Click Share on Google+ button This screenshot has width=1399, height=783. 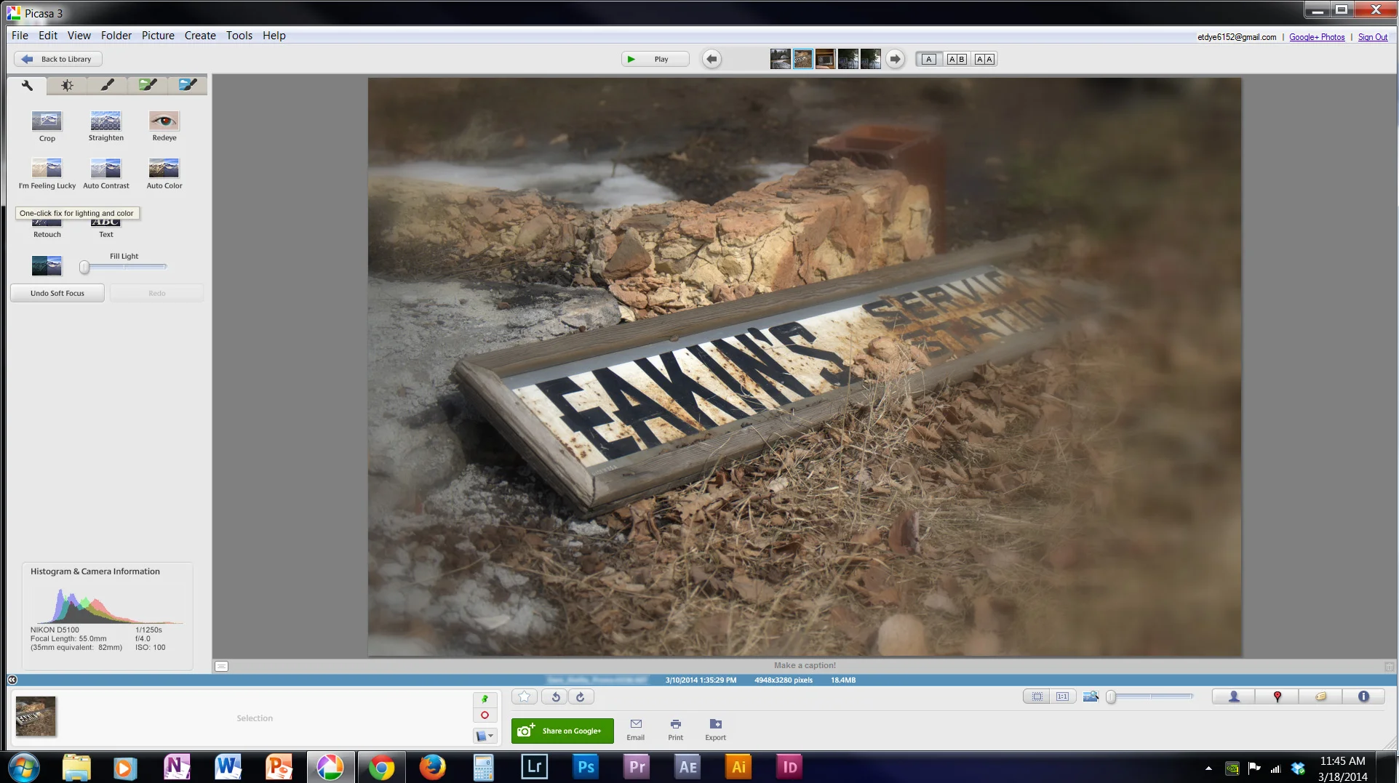point(562,731)
